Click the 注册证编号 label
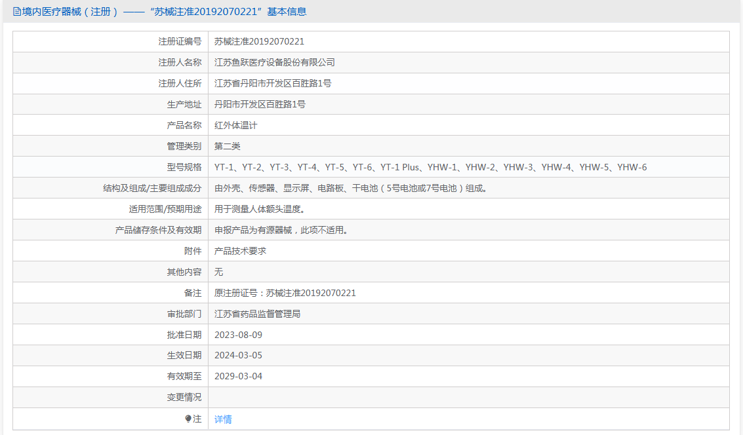Screen dimensions: 743x435 click(180, 42)
